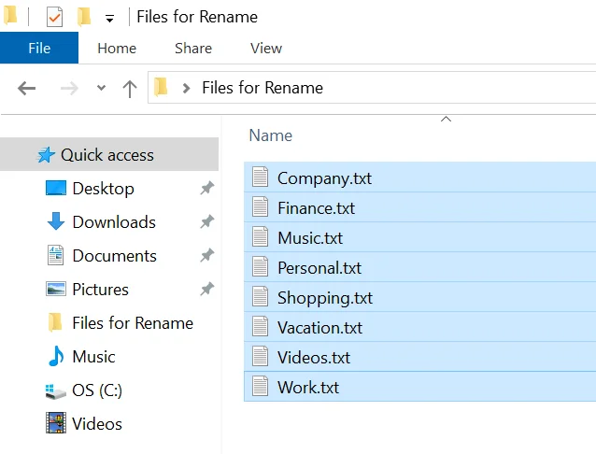Open Desktop in the navigation pane
The image size is (596, 454).
103,189
